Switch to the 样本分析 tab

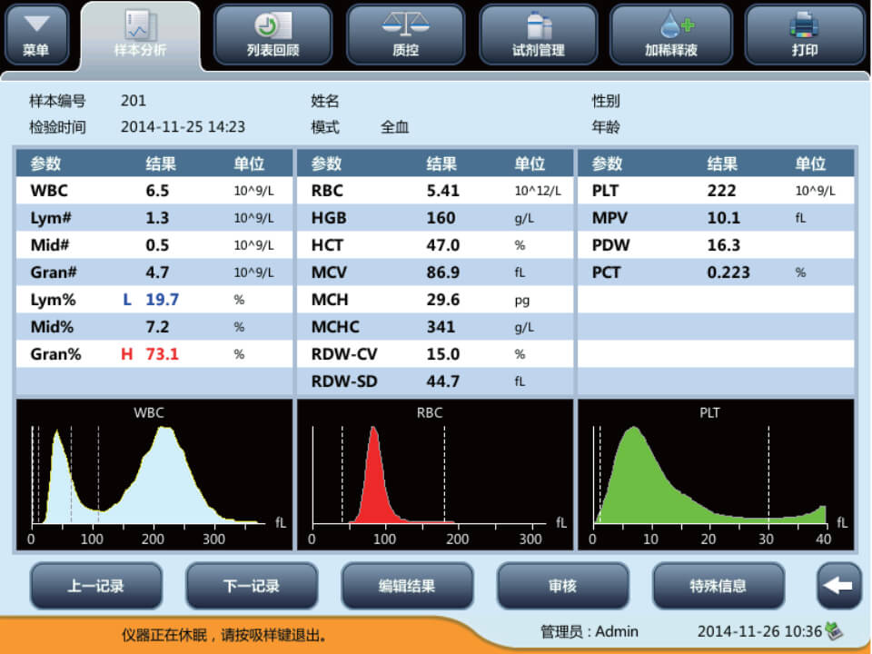[x=140, y=35]
